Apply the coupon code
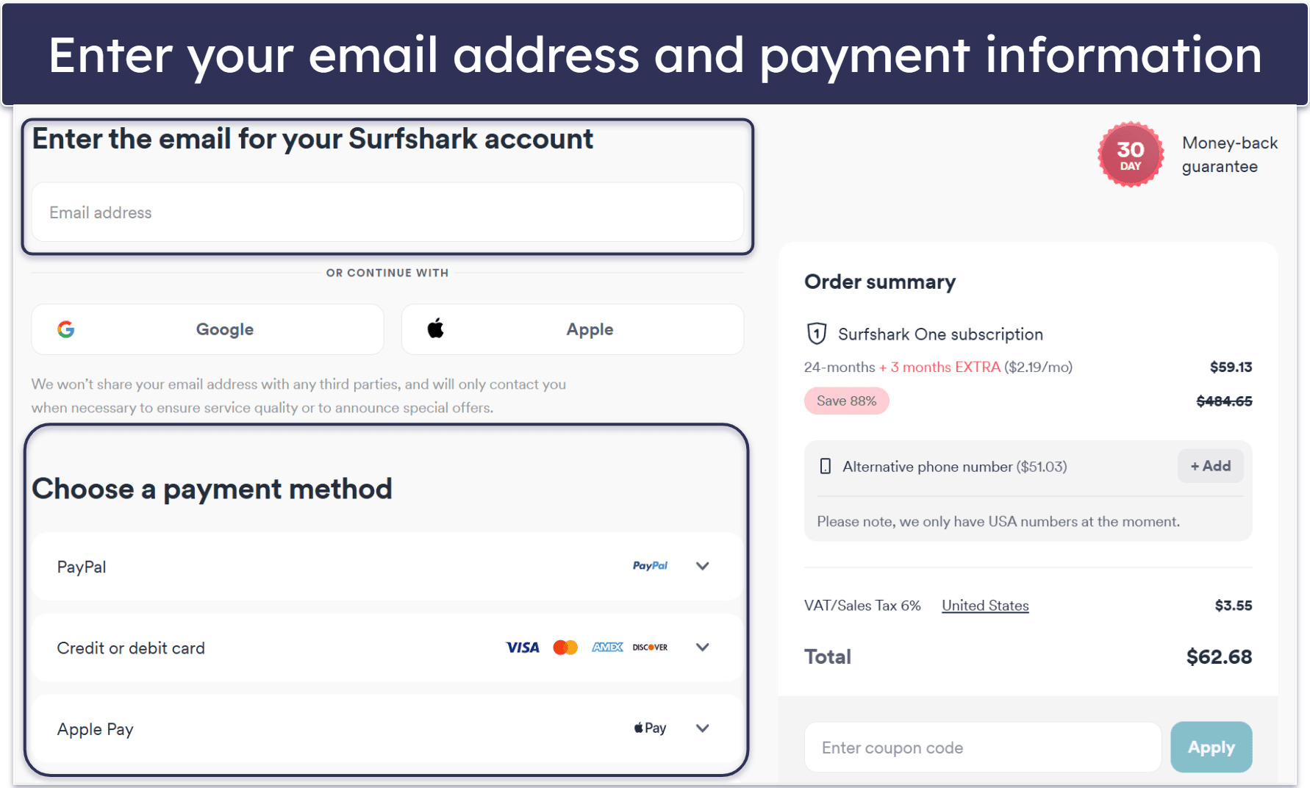 tap(1211, 747)
